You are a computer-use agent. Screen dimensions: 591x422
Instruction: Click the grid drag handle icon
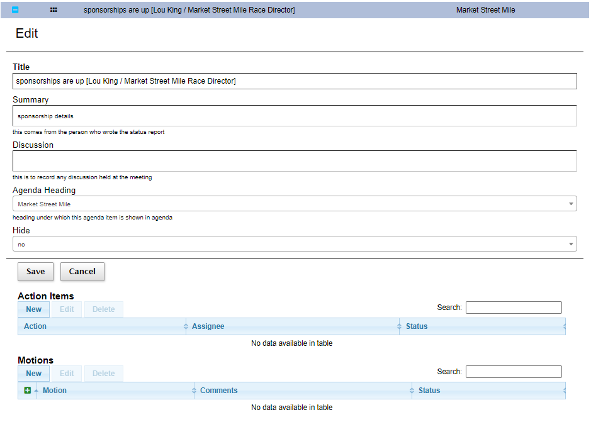[x=53, y=10]
